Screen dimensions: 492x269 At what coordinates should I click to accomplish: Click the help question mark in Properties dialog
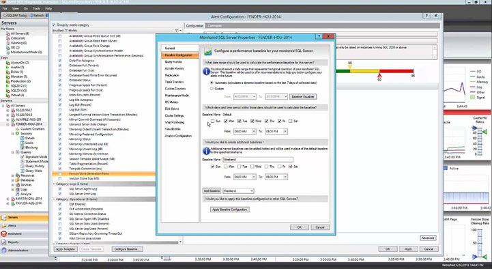tap(319, 37)
